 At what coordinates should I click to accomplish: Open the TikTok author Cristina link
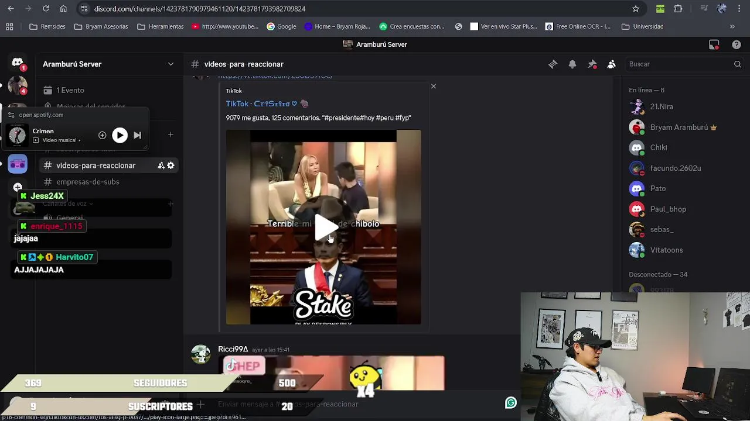pyautogui.click(x=267, y=103)
